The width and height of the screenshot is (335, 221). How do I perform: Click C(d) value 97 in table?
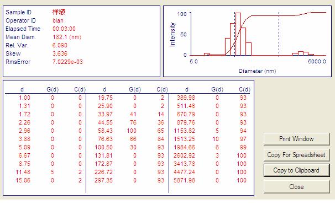[x=243, y=139]
